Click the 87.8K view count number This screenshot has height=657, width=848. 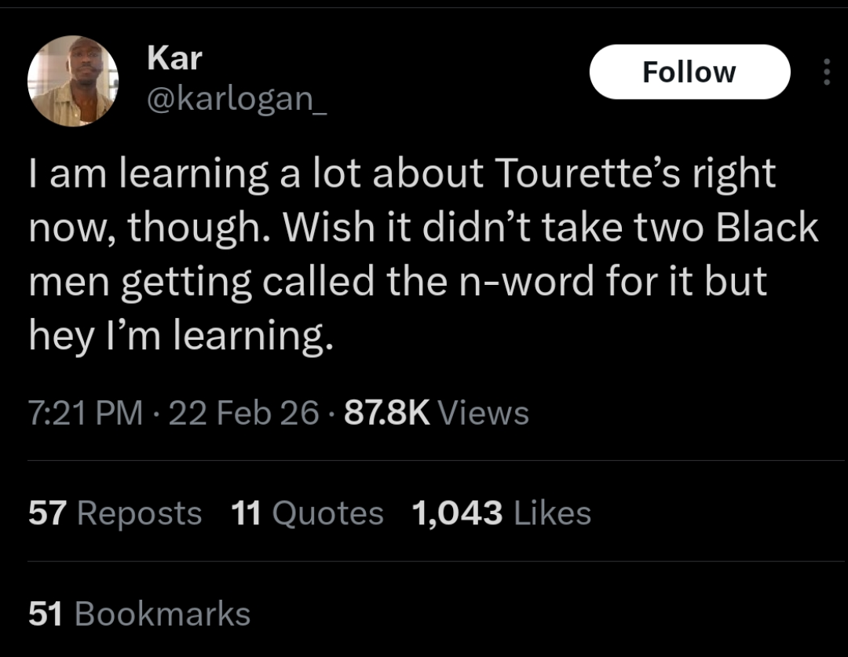click(x=387, y=412)
